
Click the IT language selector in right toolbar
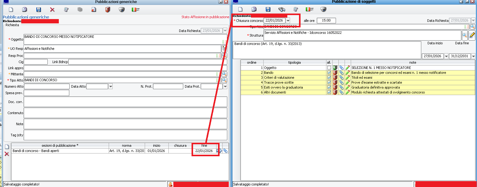pyautogui.click(x=309, y=9)
